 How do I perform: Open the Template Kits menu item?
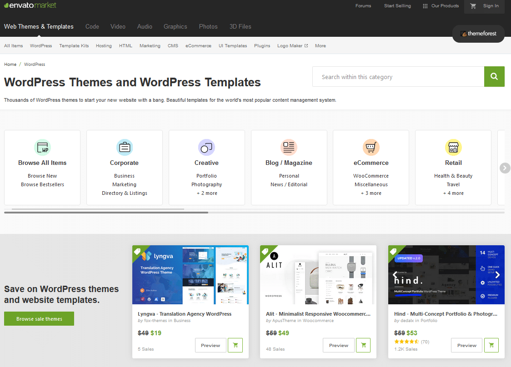click(74, 45)
